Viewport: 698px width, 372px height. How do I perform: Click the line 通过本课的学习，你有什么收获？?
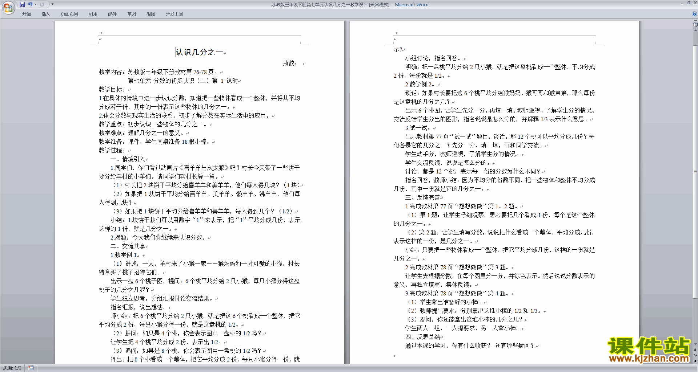[448, 346]
